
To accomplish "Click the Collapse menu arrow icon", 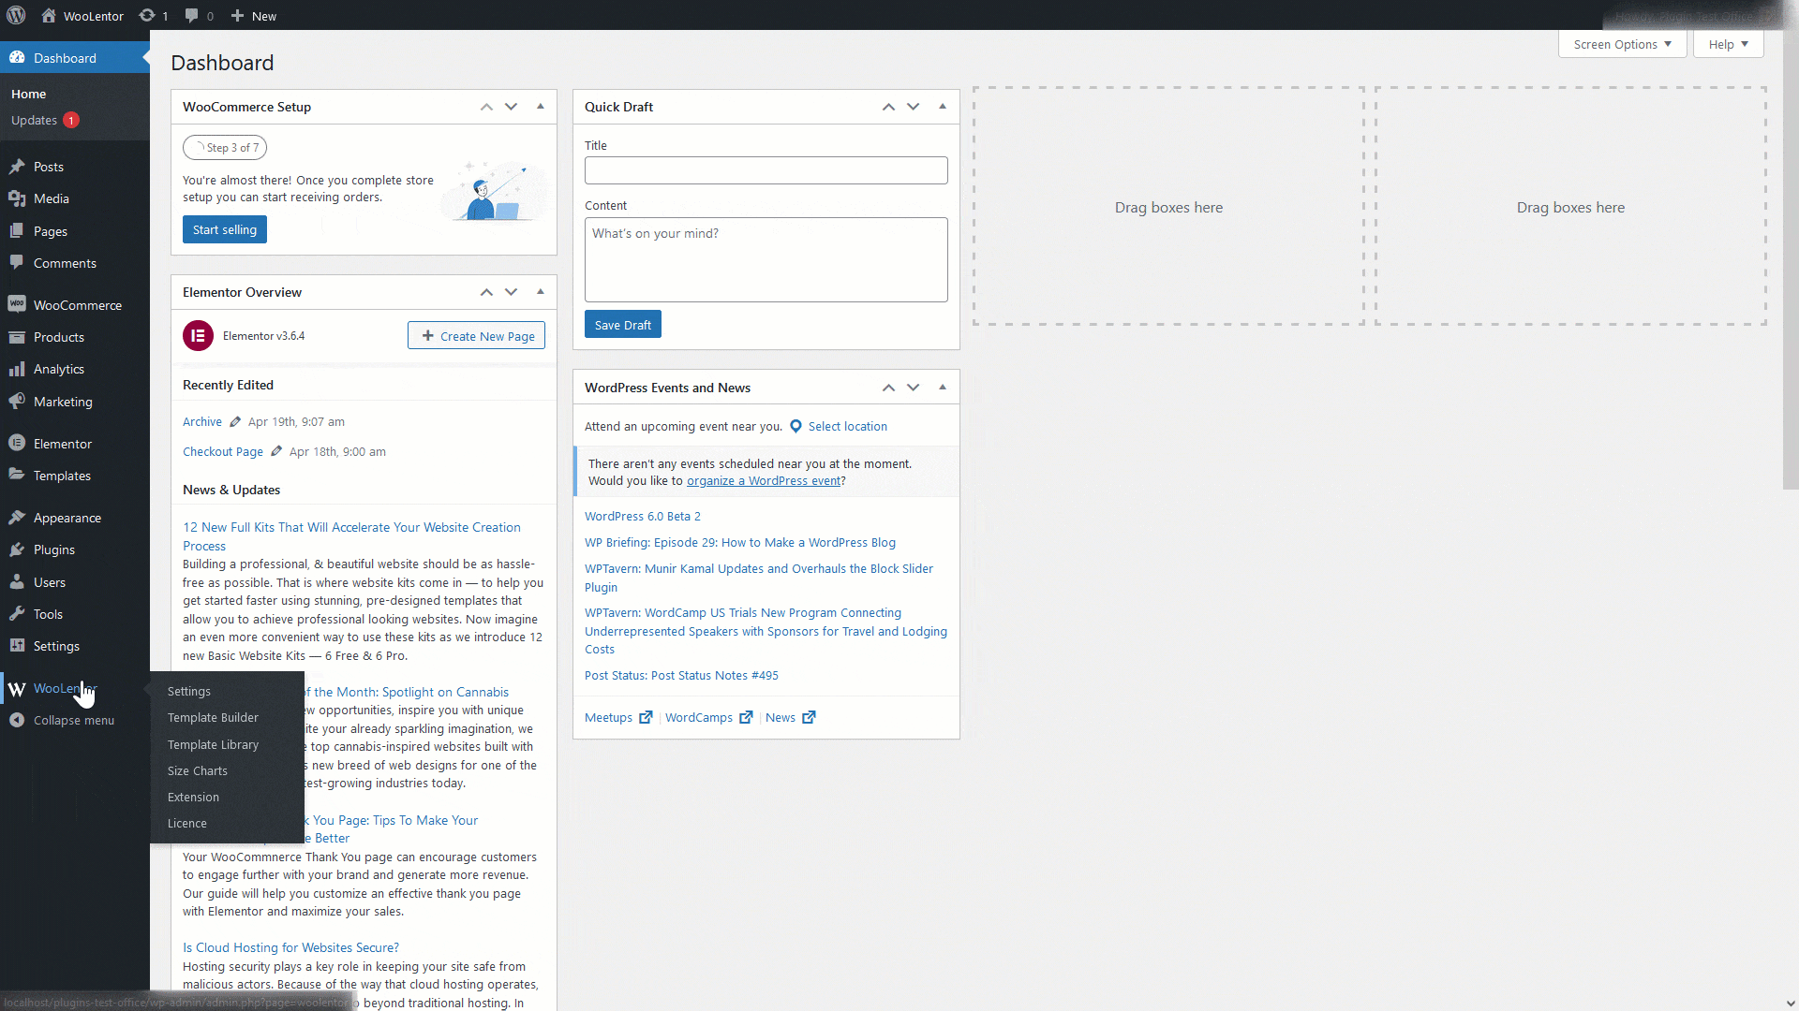I will click(17, 720).
